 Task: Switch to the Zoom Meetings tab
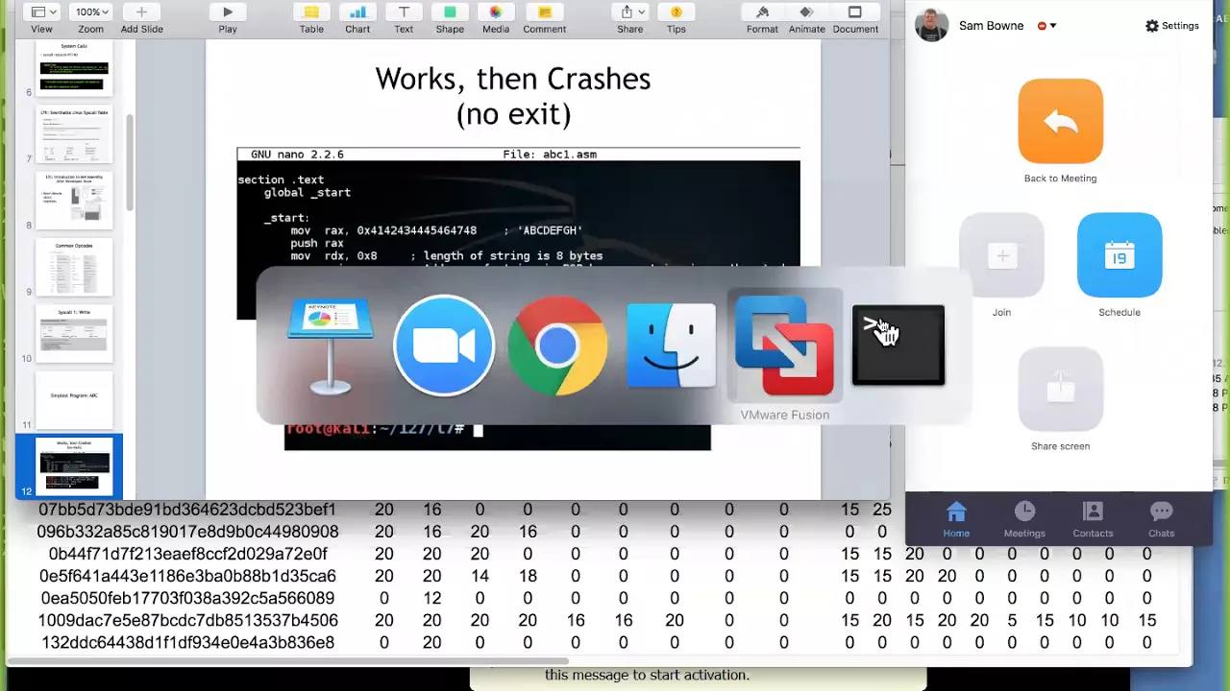click(1024, 519)
